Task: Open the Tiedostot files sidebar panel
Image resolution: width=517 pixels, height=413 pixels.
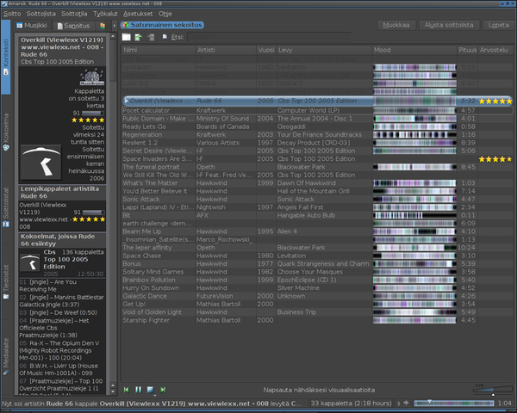Action: click(6, 282)
